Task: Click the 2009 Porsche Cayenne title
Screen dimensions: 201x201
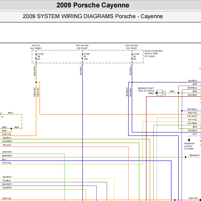Action: [x=93, y=5]
